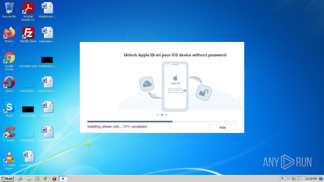Click the unlock padlock illustration icon
The width and height of the screenshot is (324, 182).
pos(203,92)
